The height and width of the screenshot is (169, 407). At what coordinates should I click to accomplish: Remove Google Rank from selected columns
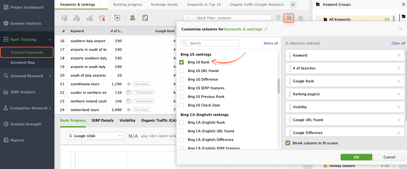tap(399, 81)
